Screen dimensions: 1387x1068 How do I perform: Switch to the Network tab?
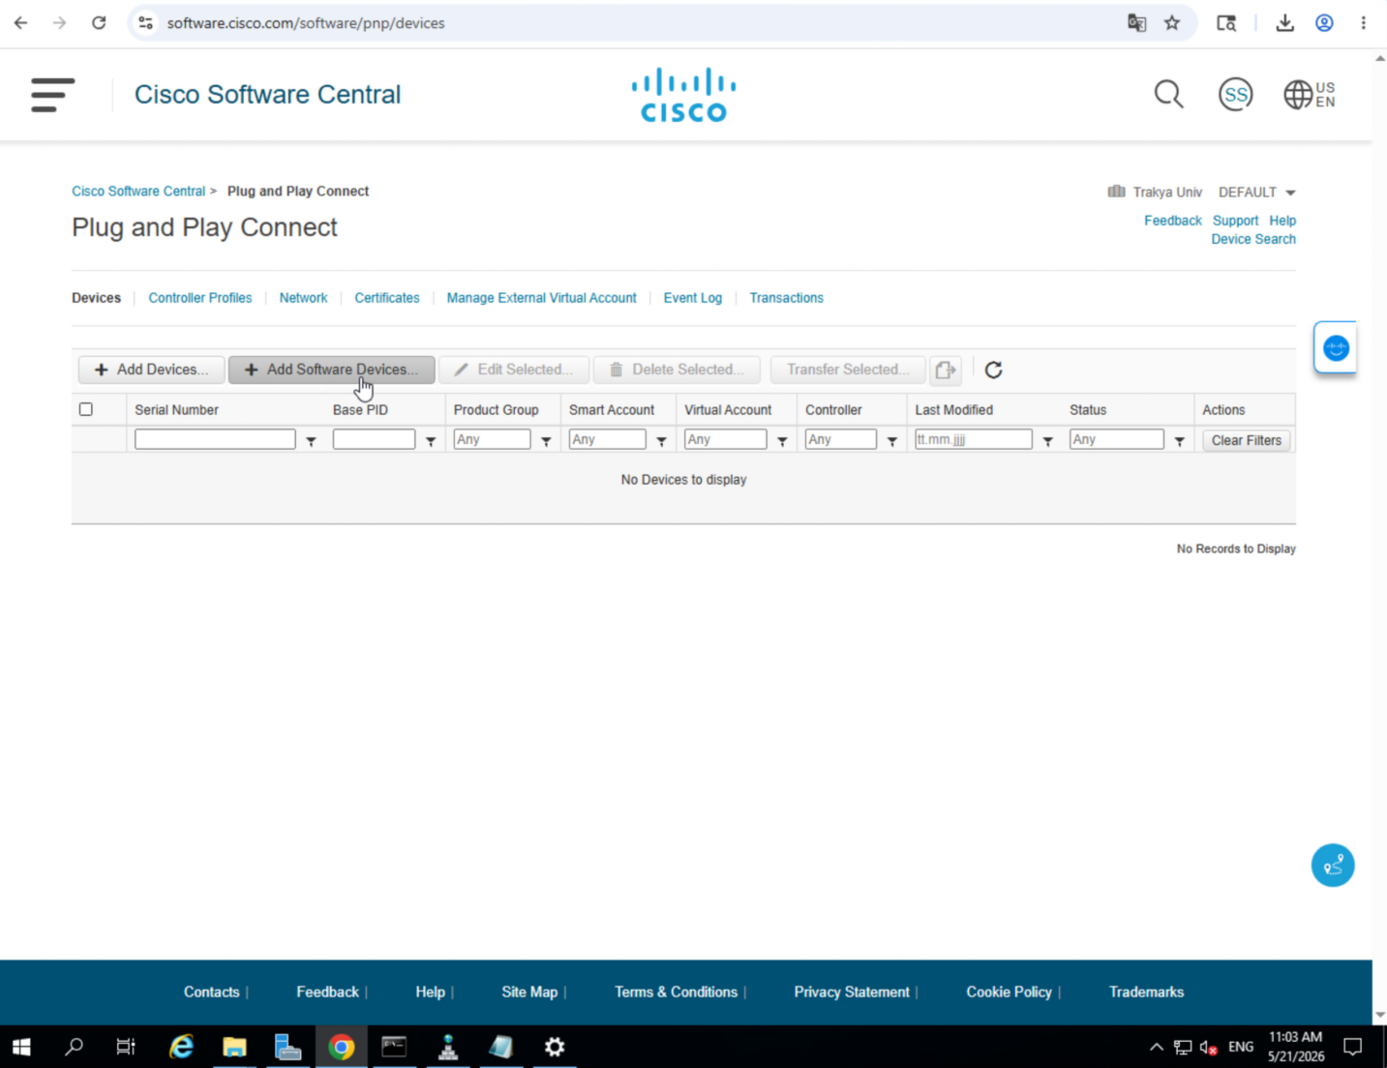[303, 298]
